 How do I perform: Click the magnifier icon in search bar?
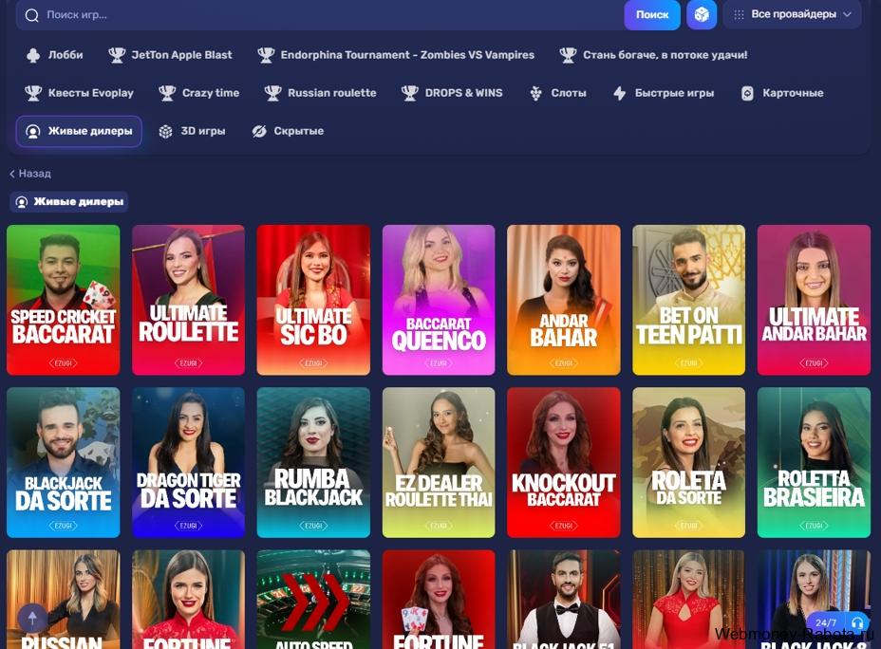pyautogui.click(x=32, y=15)
